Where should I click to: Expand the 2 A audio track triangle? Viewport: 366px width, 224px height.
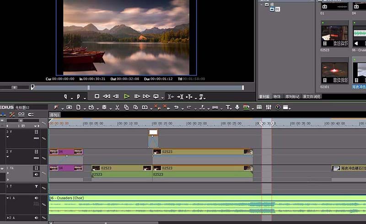pyautogui.click(x=8, y=218)
